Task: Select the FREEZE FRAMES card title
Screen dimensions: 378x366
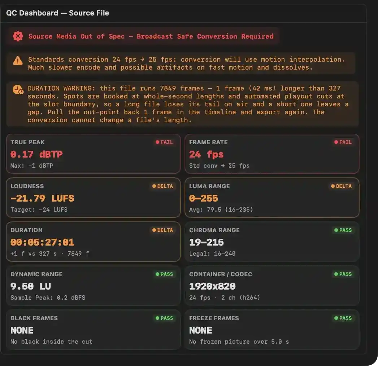Action: tap(214, 318)
